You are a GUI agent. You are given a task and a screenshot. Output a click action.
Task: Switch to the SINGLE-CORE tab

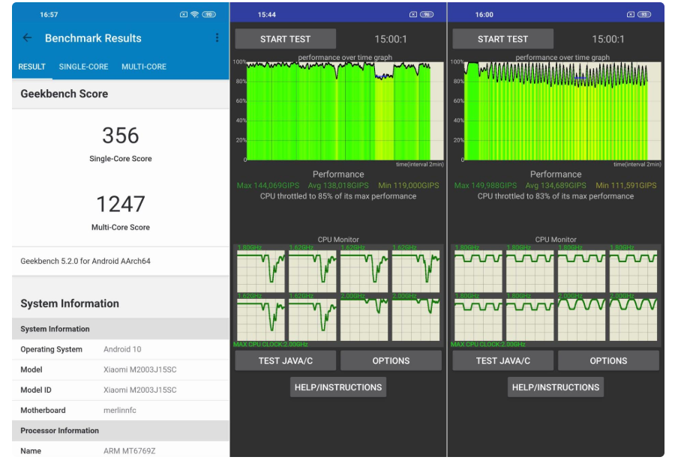[x=83, y=67]
